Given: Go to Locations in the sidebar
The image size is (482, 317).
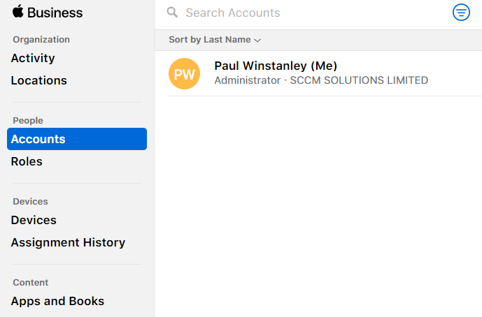Looking at the screenshot, I should point(39,80).
